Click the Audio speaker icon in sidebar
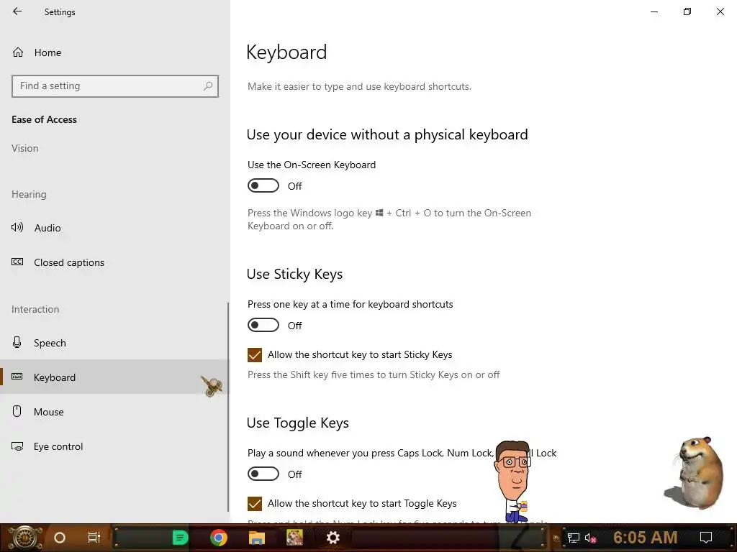This screenshot has height=552, width=737. [17, 228]
